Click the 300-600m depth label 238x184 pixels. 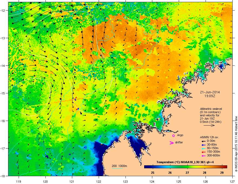(213, 156)
